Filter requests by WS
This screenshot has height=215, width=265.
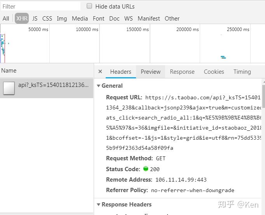click(x=129, y=18)
